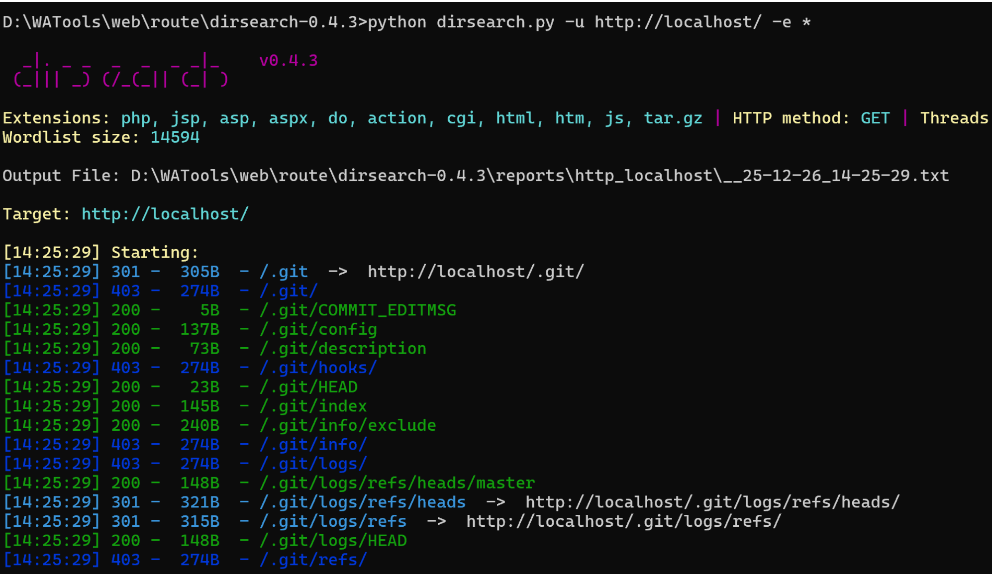Click the Wordlist size value 14594

[x=175, y=137]
